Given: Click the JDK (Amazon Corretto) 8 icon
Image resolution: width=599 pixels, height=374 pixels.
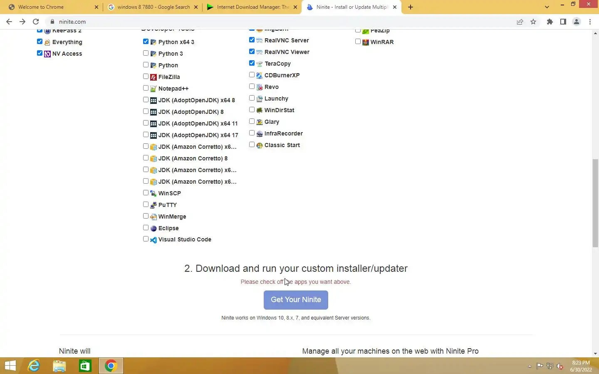Looking at the screenshot, I should tap(153, 158).
